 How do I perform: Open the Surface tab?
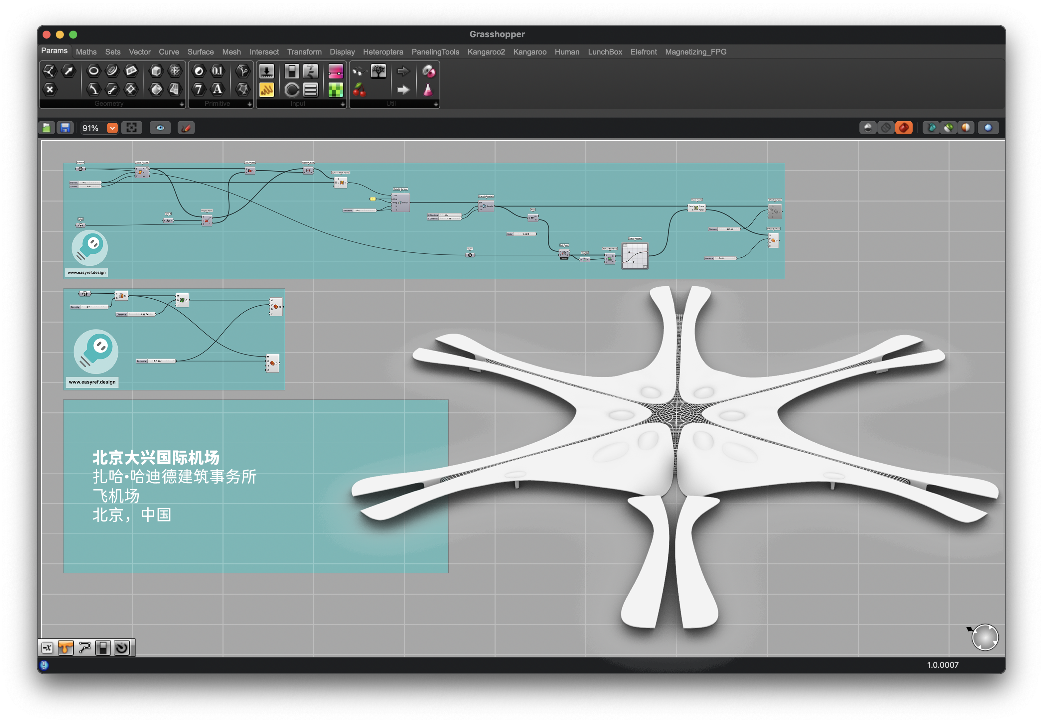200,52
